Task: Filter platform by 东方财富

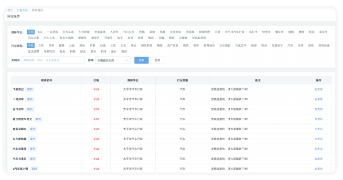Action: click(84, 32)
